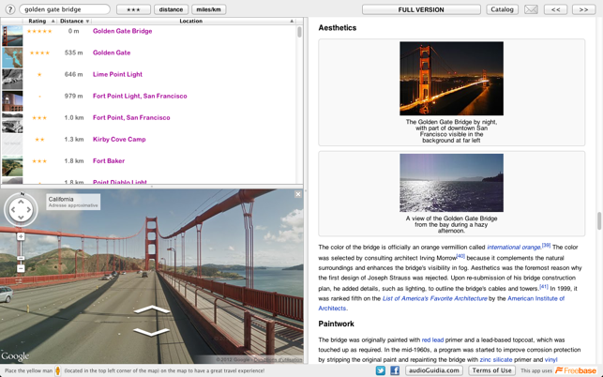Open the Catalog

point(502,9)
